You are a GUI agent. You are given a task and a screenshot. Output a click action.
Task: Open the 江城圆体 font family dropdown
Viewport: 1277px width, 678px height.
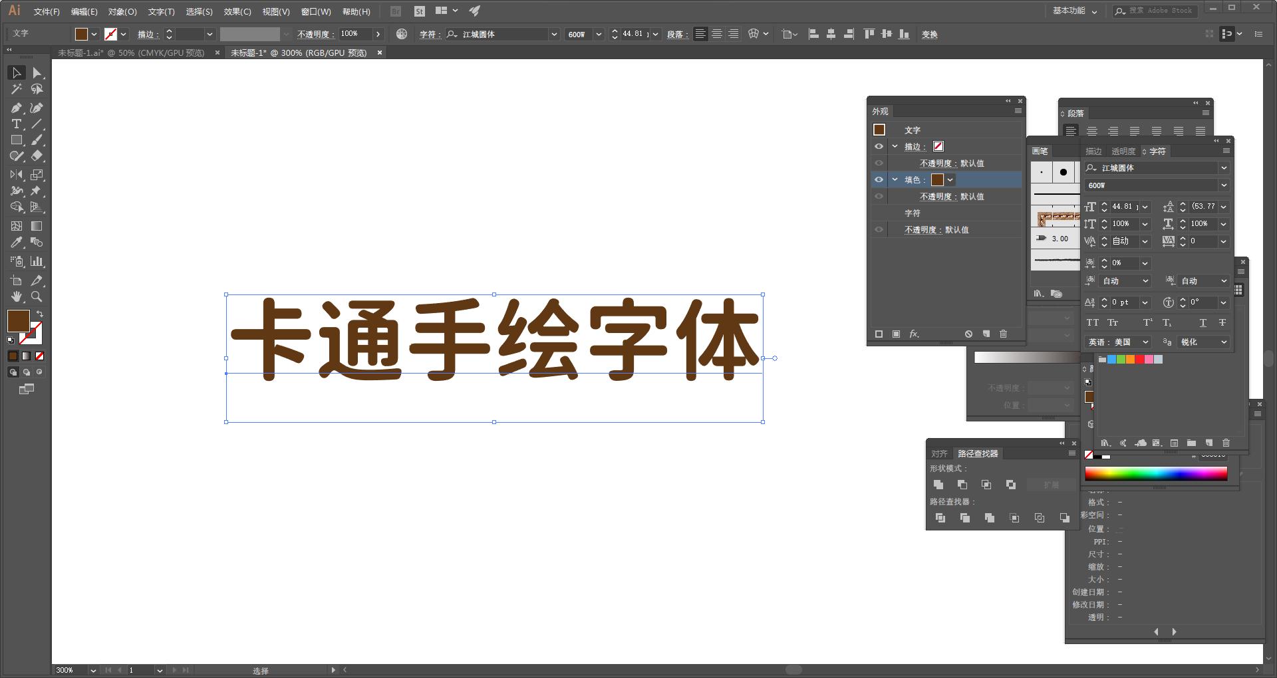point(1224,168)
